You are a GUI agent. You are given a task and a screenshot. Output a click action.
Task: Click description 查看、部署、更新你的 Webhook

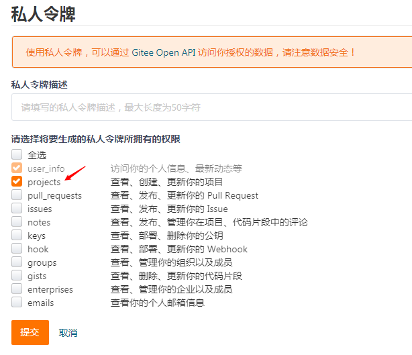(179, 249)
